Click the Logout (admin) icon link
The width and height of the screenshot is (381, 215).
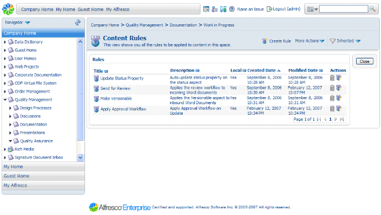click(283, 9)
